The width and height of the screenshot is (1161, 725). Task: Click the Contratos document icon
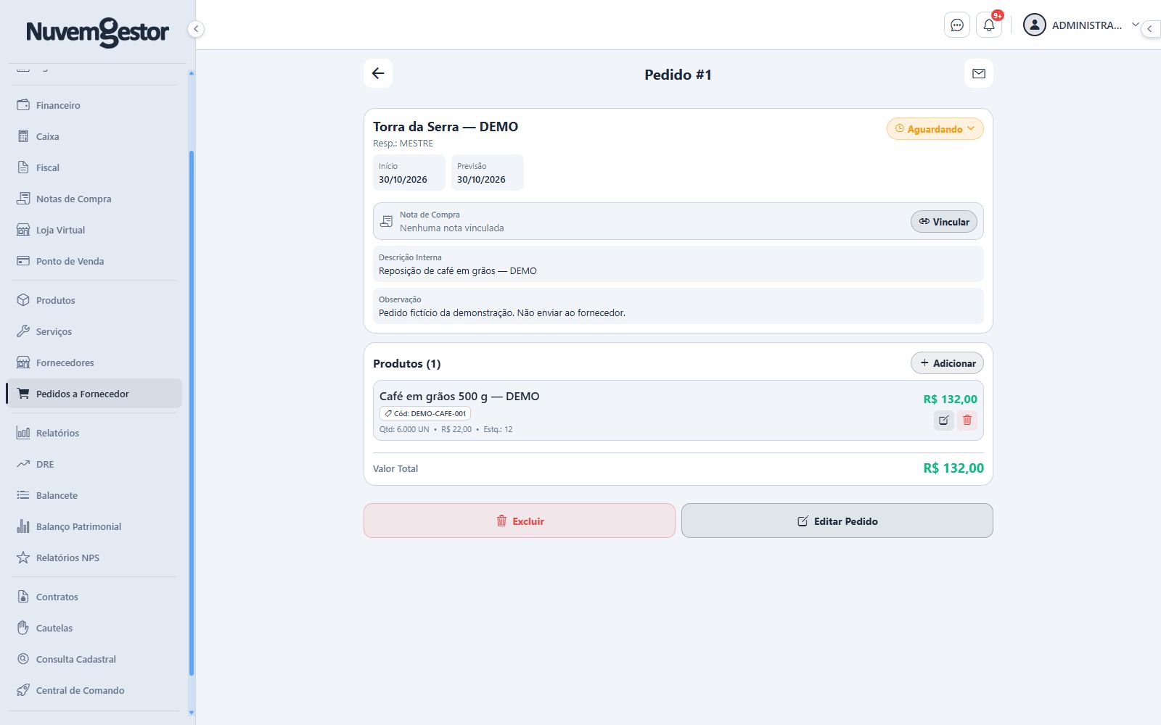tap(23, 597)
